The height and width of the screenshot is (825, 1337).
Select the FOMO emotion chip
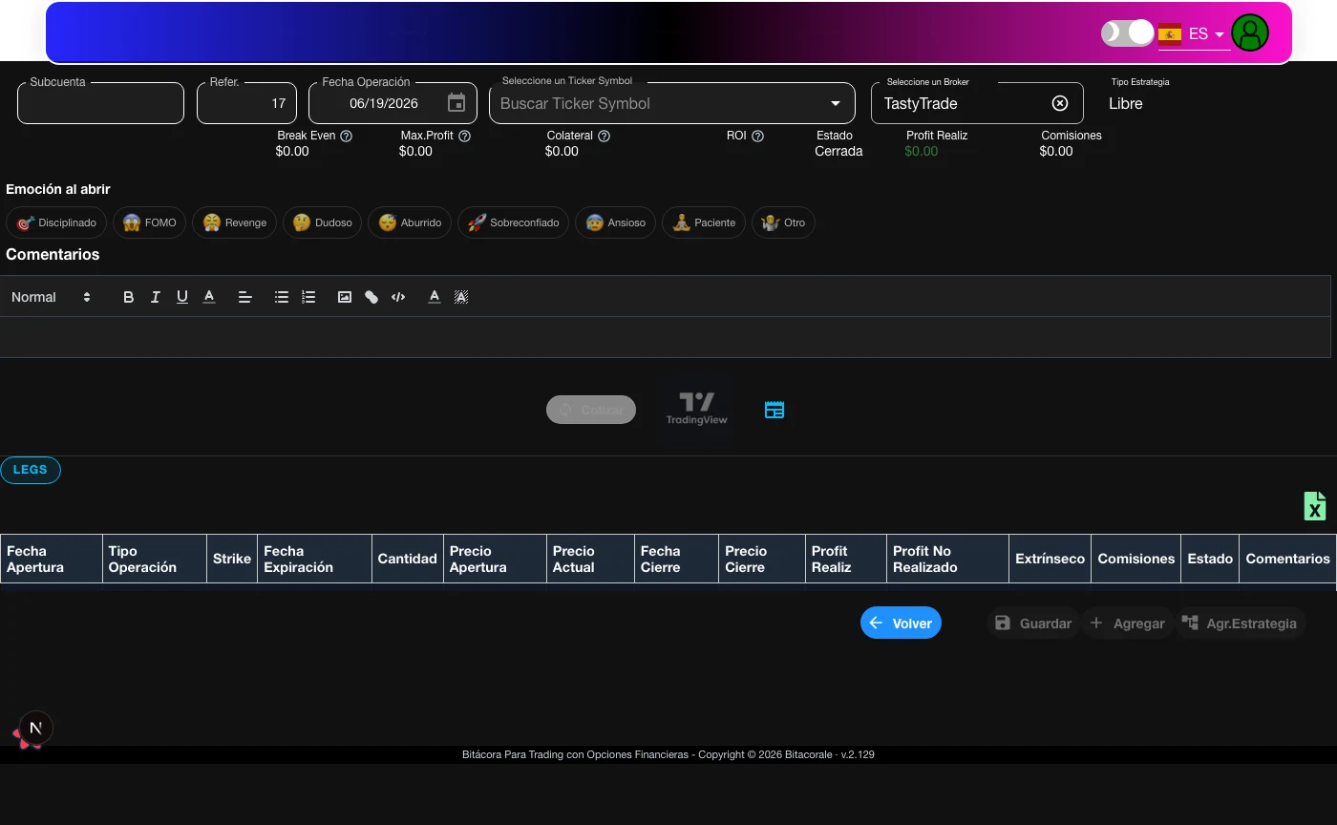(x=149, y=222)
